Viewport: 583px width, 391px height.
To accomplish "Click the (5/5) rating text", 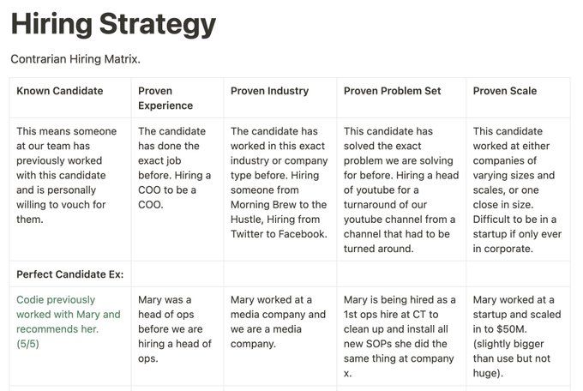I will (x=27, y=344).
